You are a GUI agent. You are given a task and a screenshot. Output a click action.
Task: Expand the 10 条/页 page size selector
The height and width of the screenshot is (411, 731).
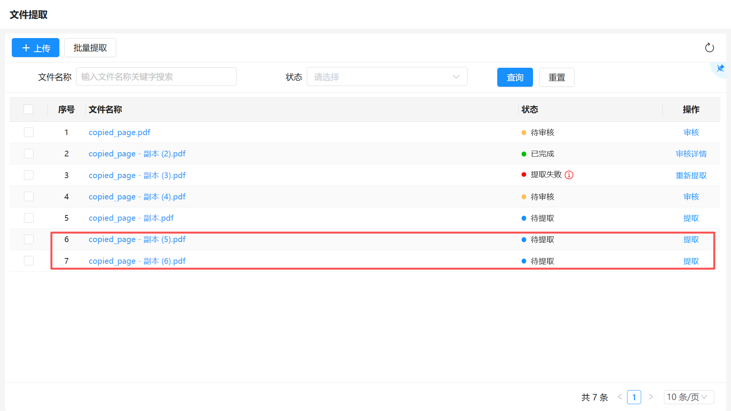coord(688,397)
